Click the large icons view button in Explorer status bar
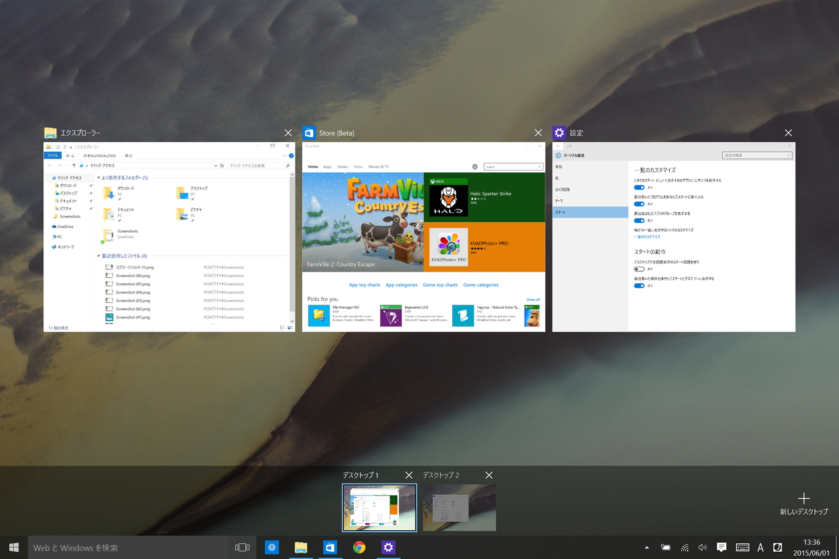This screenshot has width=839, height=559. point(289,327)
